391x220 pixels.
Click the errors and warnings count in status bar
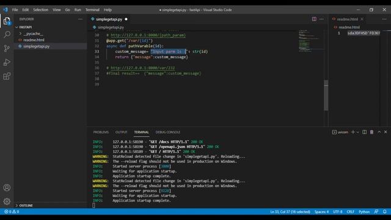point(12,211)
